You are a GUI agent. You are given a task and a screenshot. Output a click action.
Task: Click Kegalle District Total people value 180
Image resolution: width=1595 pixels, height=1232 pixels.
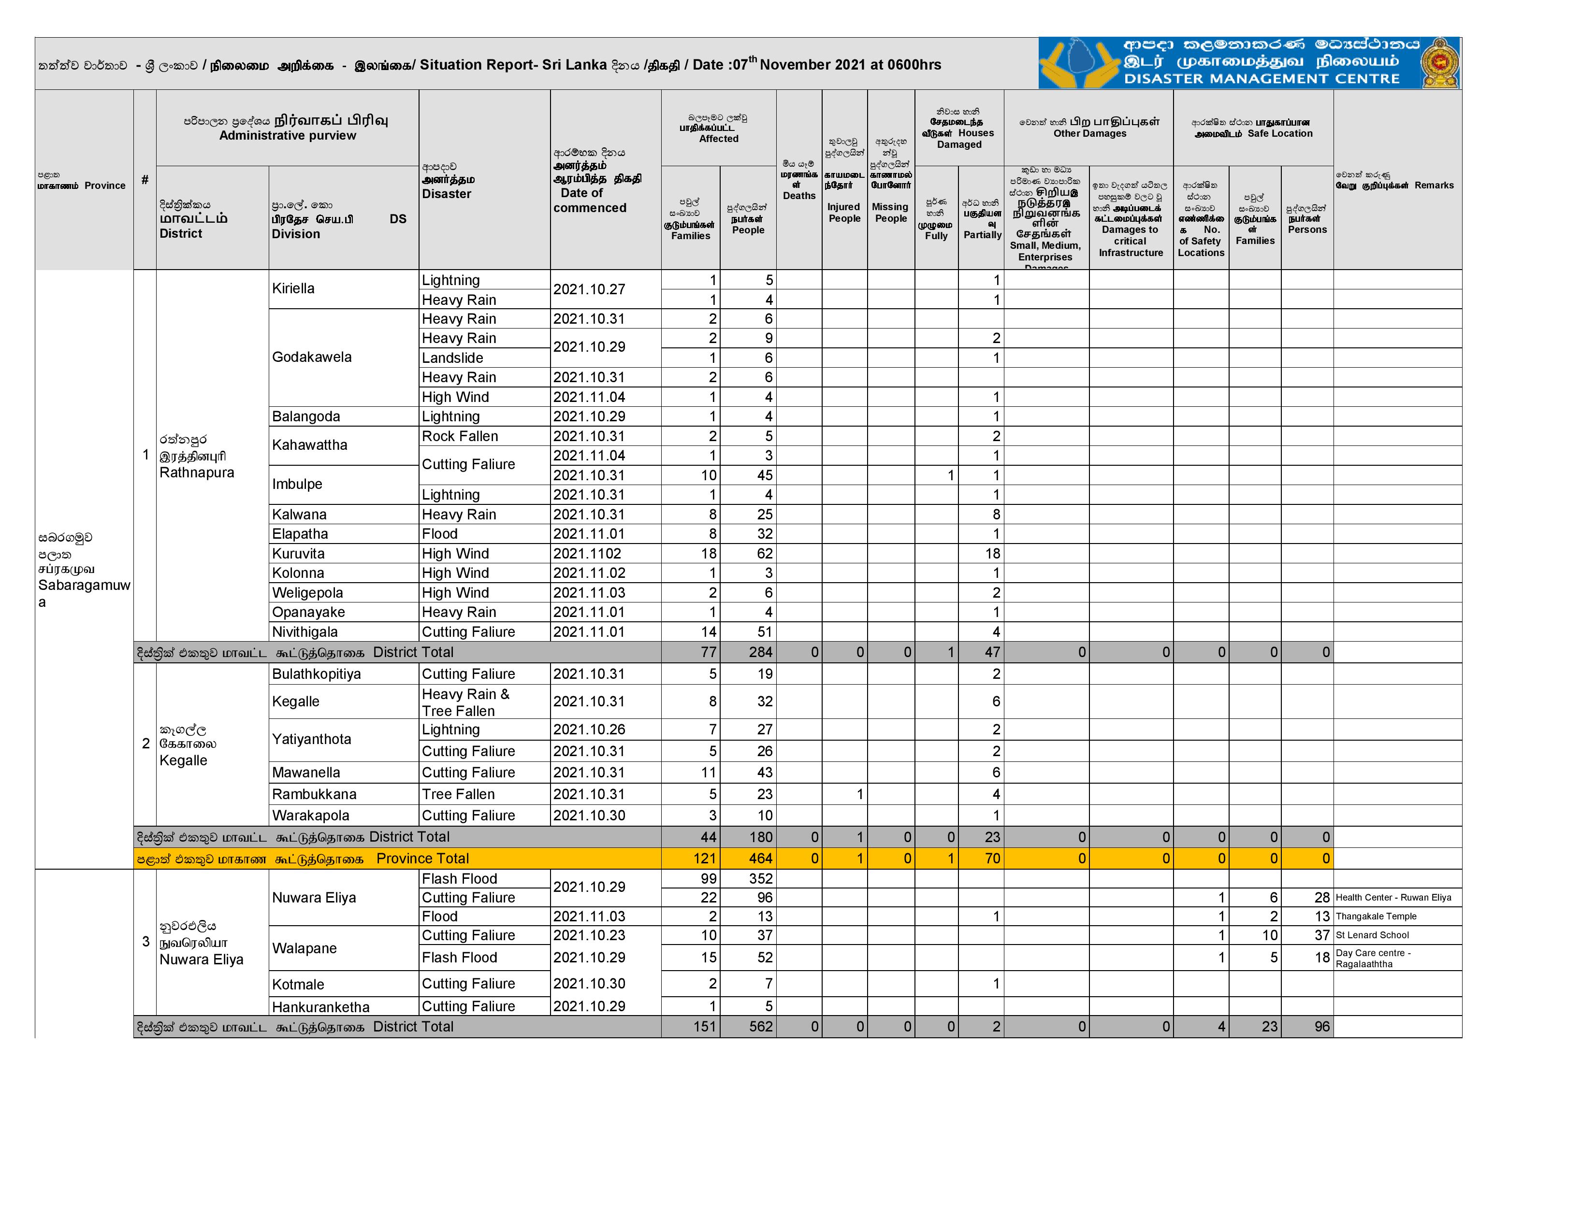tap(748, 837)
